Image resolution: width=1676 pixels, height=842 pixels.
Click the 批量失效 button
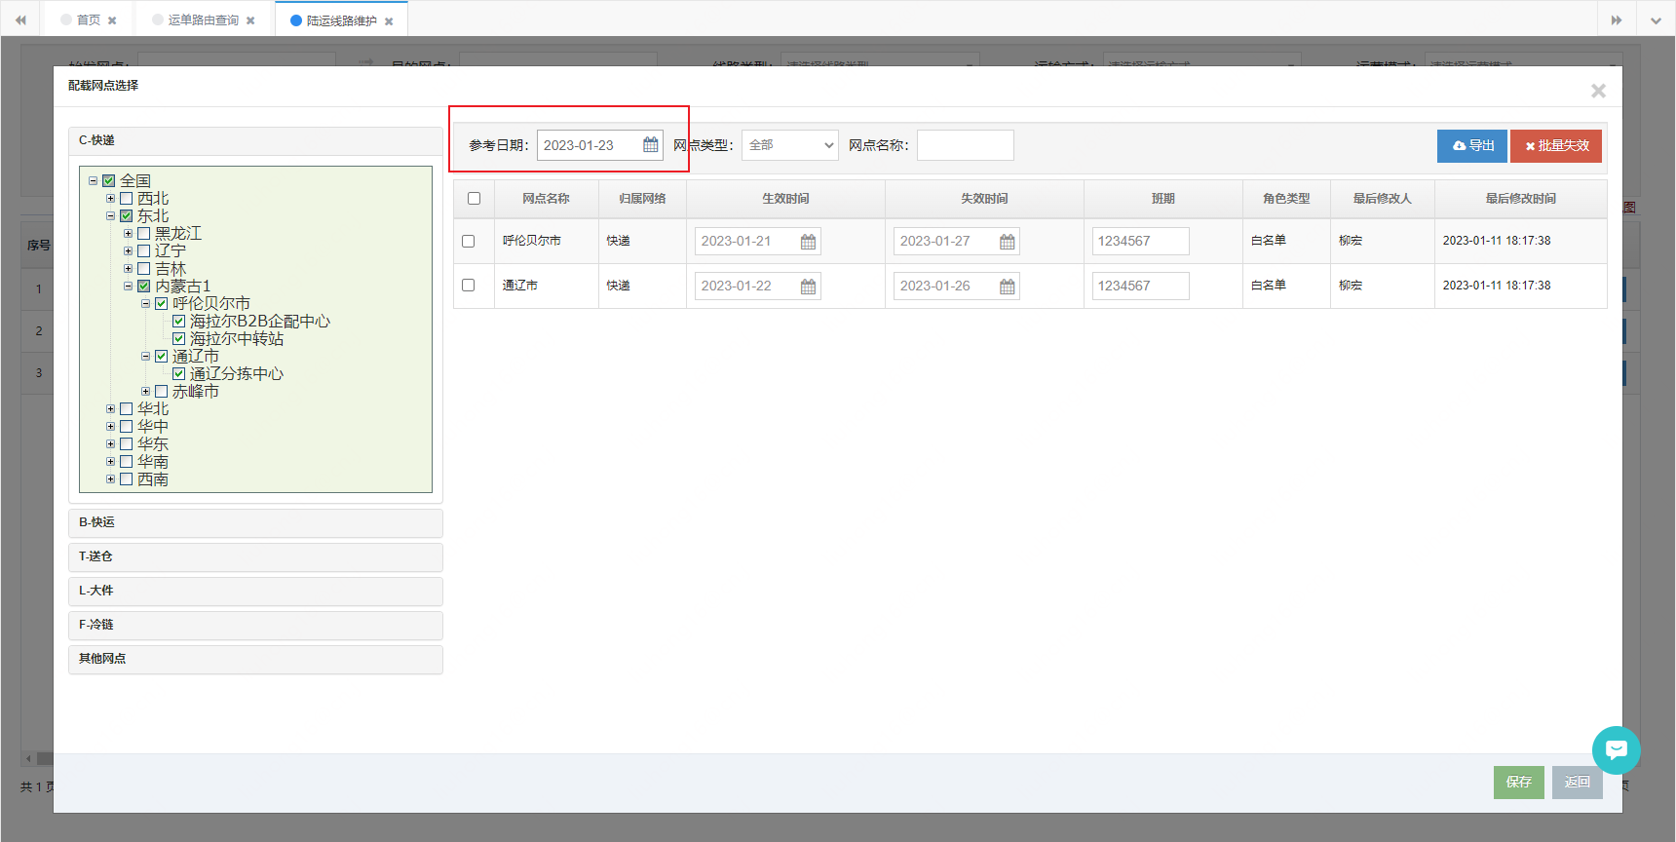click(1556, 146)
